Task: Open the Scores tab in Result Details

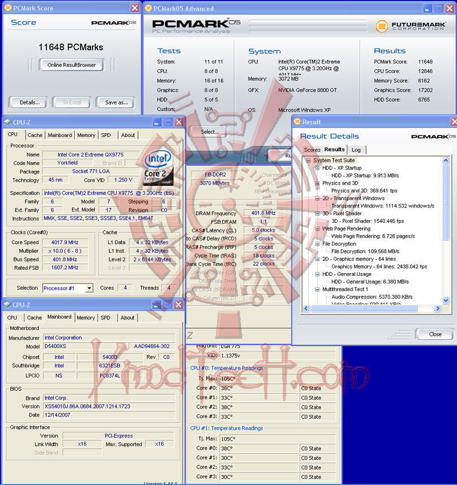Action: tap(312, 150)
